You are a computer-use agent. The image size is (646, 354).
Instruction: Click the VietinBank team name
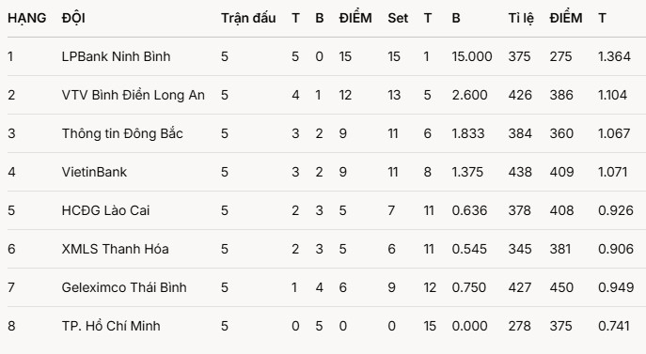click(x=94, y=172)
